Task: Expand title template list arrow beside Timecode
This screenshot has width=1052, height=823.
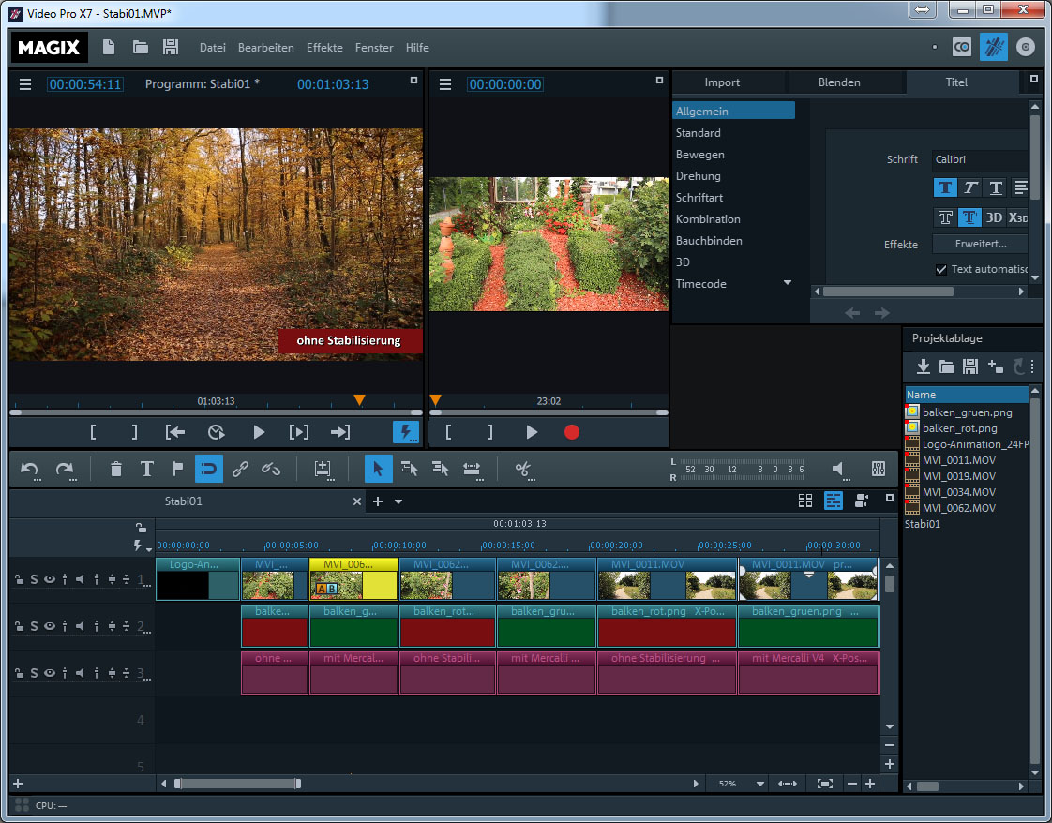Action: point(788,282)
